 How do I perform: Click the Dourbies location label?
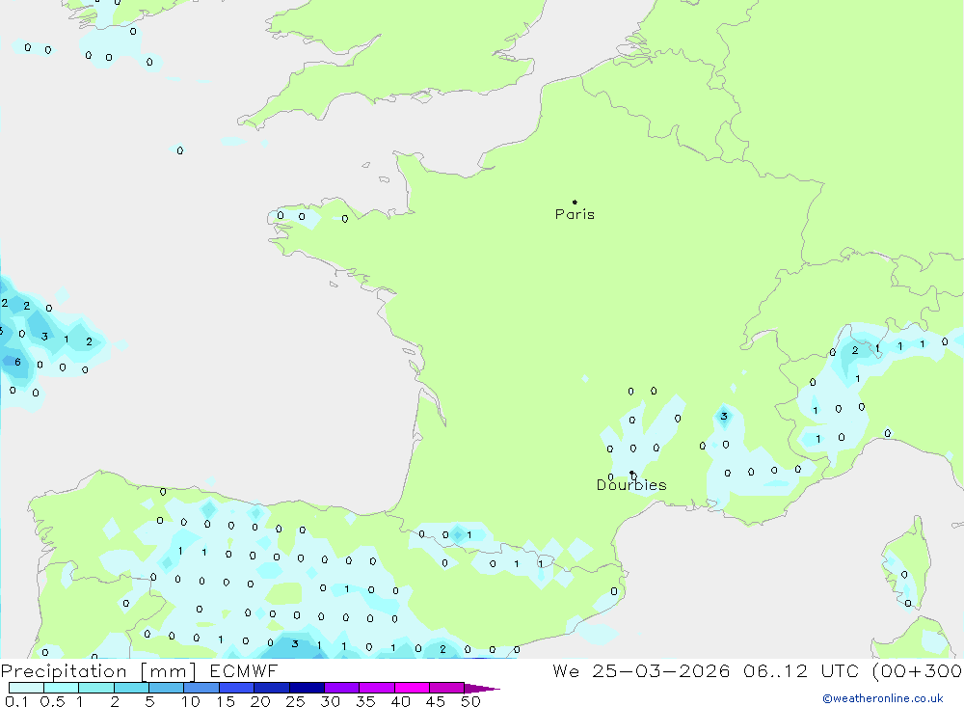click(631, 485)
